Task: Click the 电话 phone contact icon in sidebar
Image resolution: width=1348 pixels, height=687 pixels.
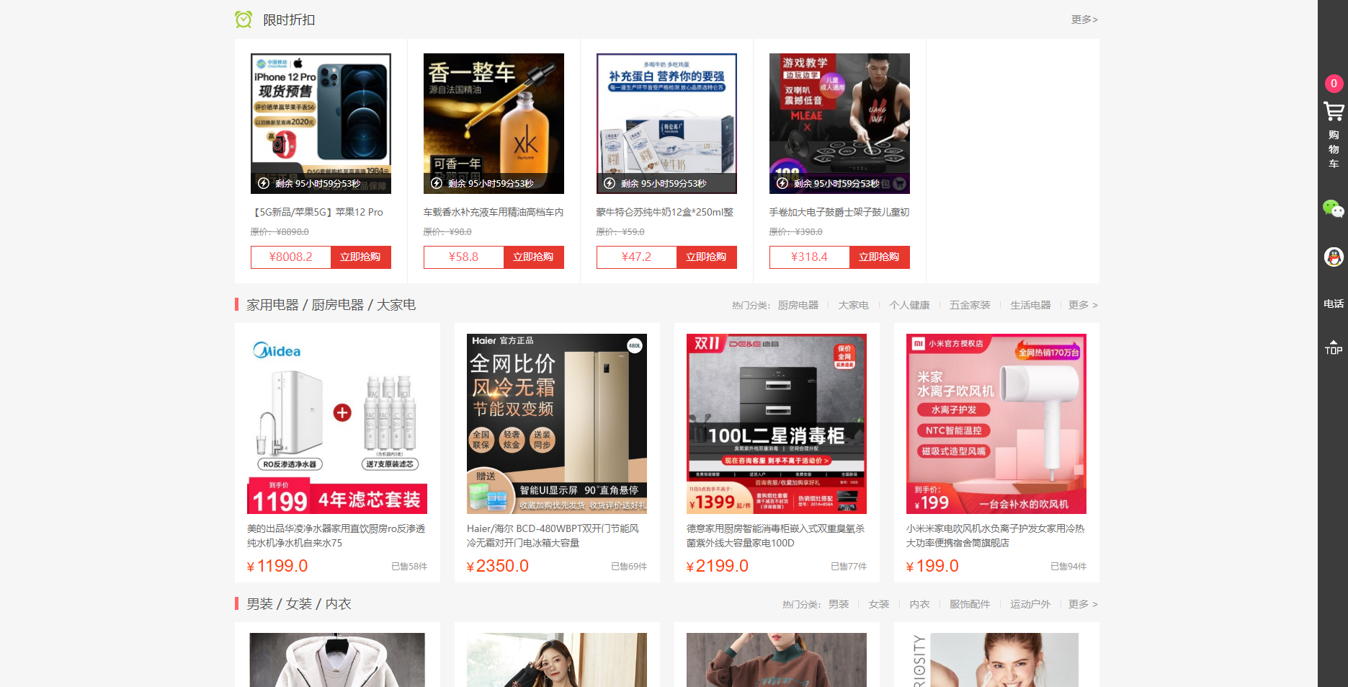Action: coord(1334,303)
